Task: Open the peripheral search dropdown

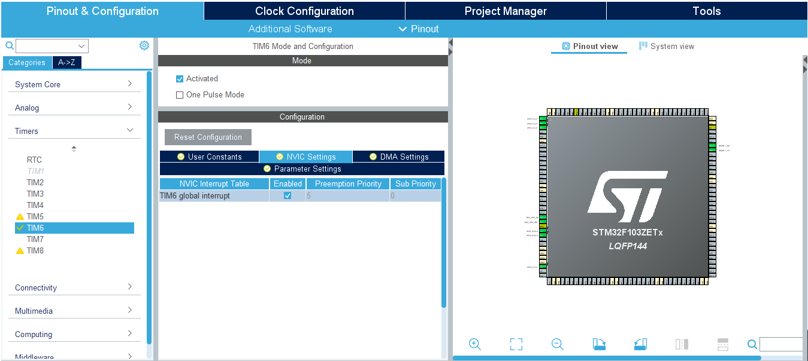Action: (x=81, y=46)
